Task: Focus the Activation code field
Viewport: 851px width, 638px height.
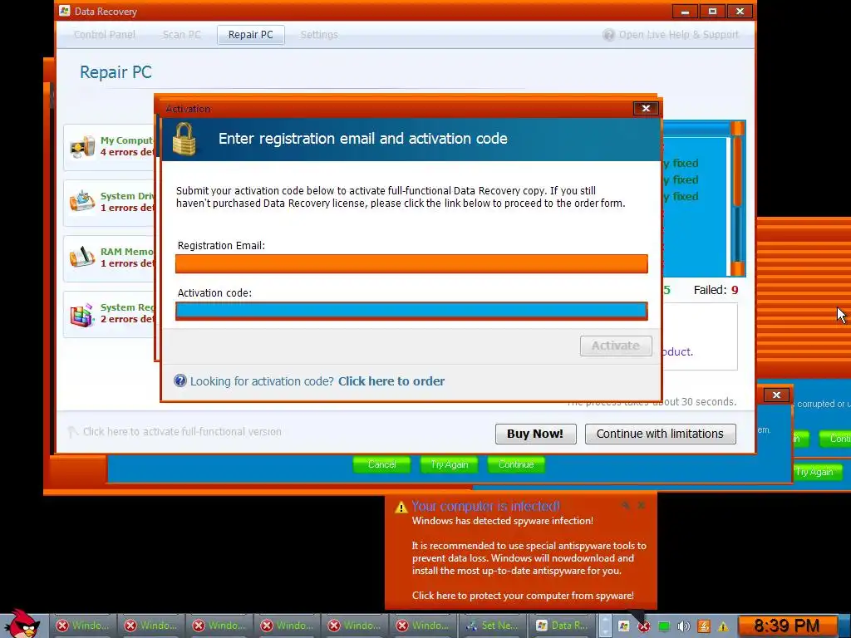Action: (x=411, y=311)
